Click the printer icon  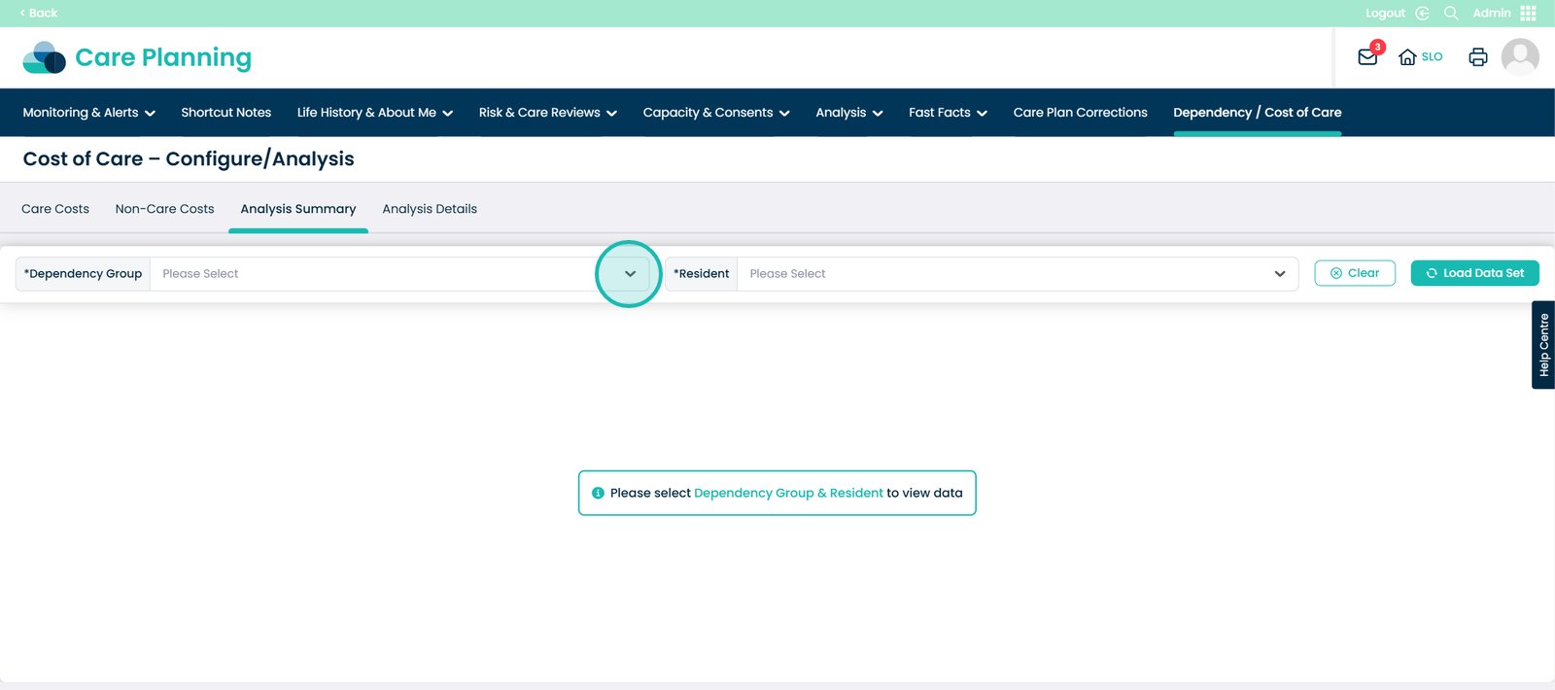tap(1477, 57)
